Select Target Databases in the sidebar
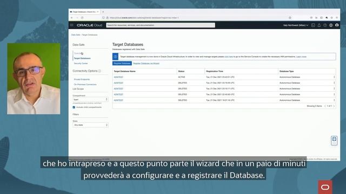The height and width of the screenshot is (194, 346). point(82,59)
